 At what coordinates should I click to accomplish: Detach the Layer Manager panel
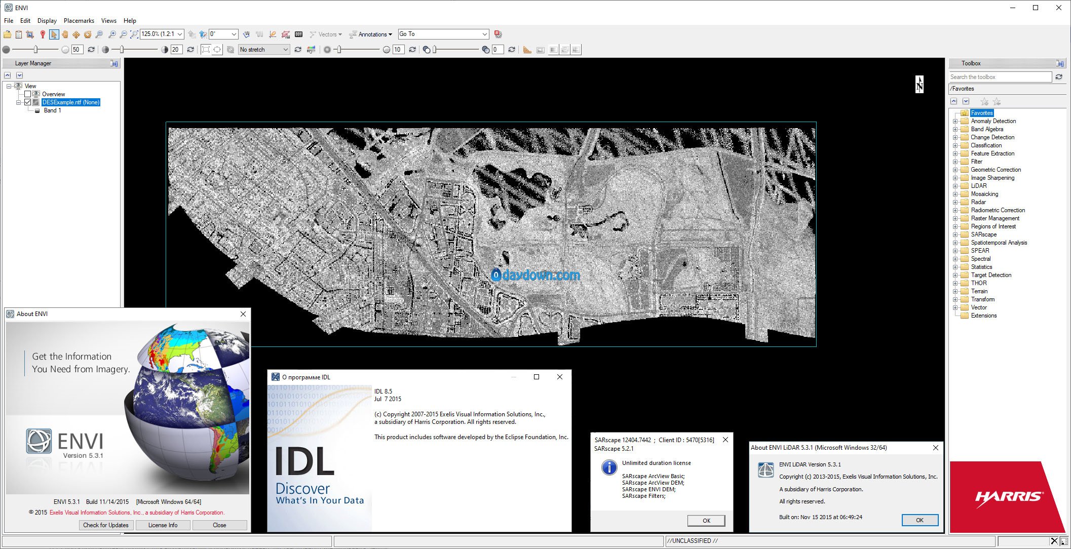coord(114,63)
